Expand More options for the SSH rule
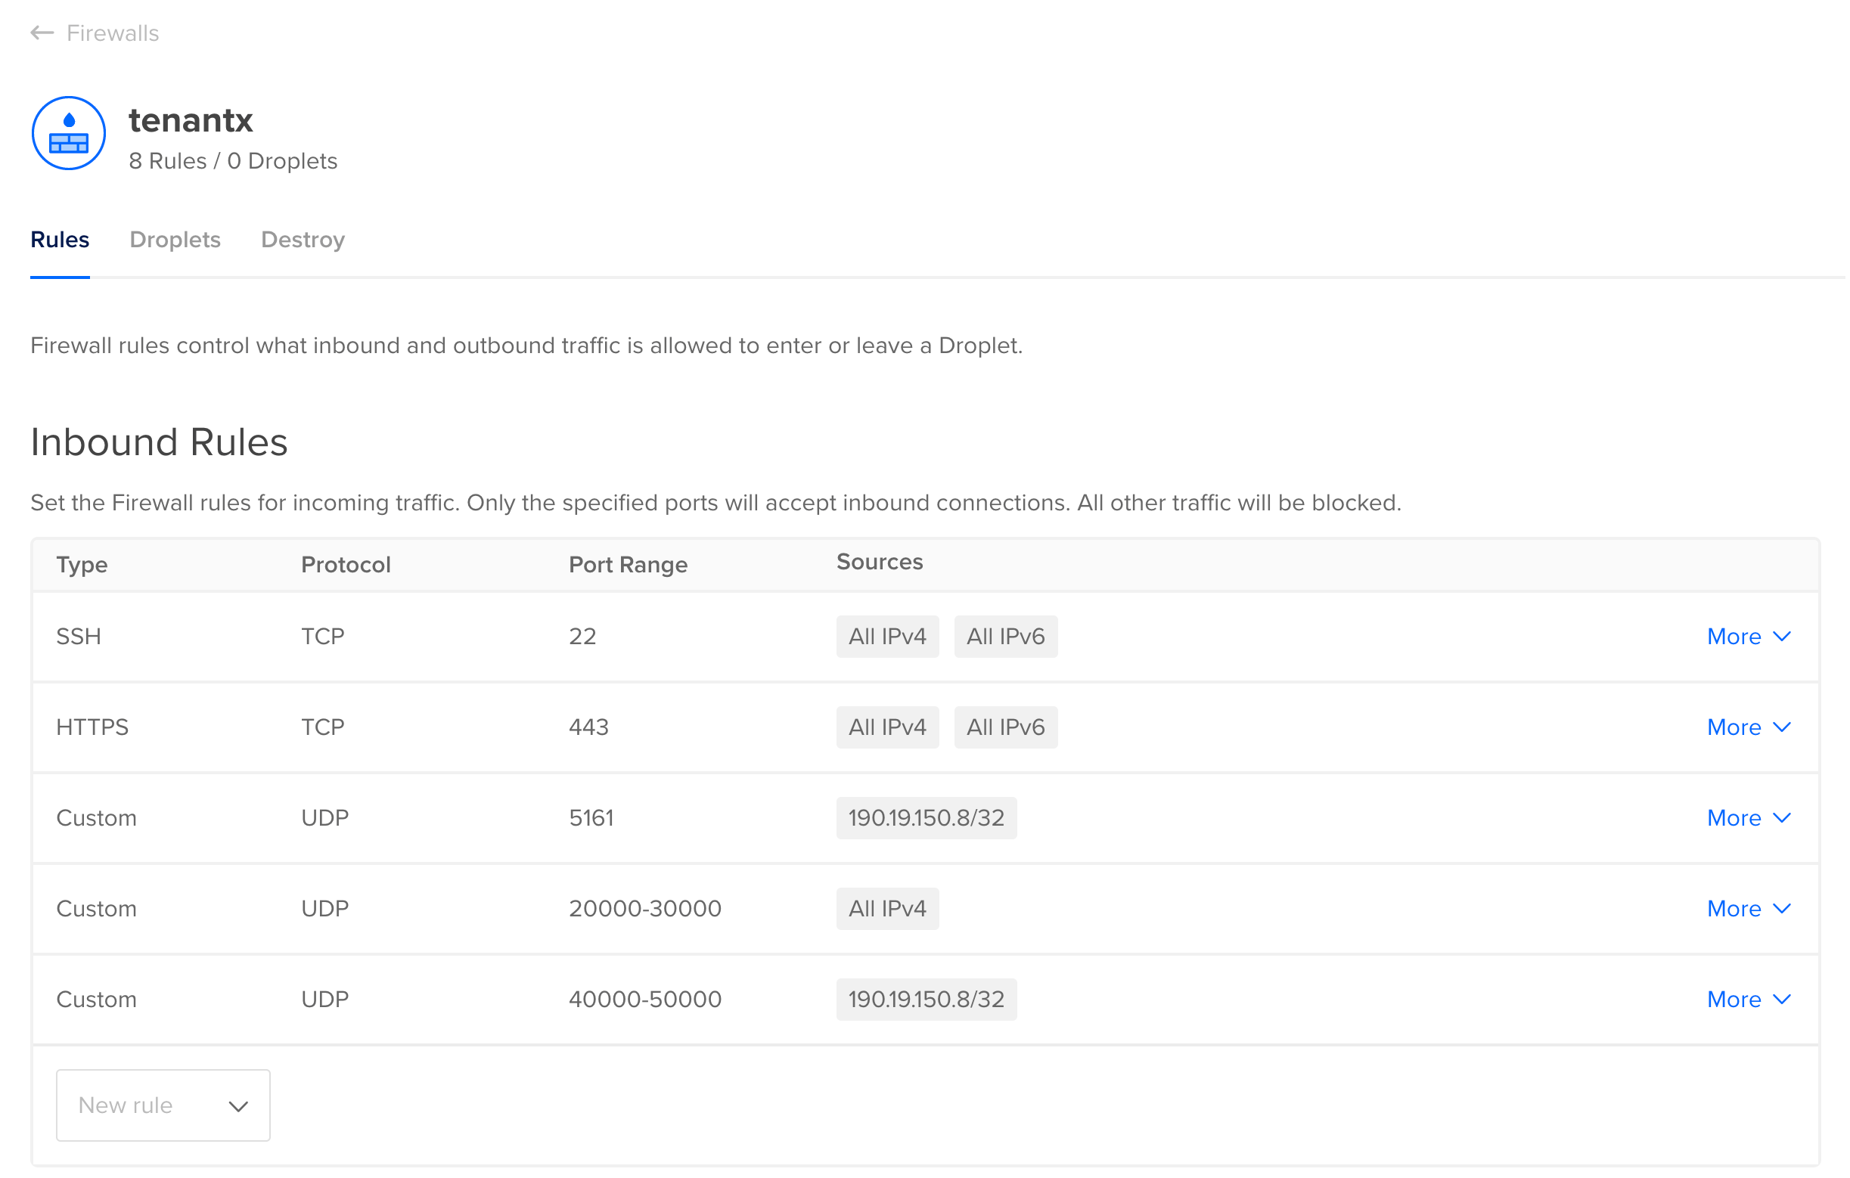This screenshot has width=1850, height=1178. click(1748, 637)
